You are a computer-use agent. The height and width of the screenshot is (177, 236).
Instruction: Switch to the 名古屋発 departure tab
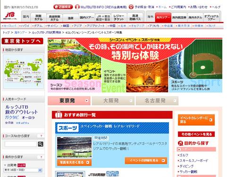coord(157,101)
